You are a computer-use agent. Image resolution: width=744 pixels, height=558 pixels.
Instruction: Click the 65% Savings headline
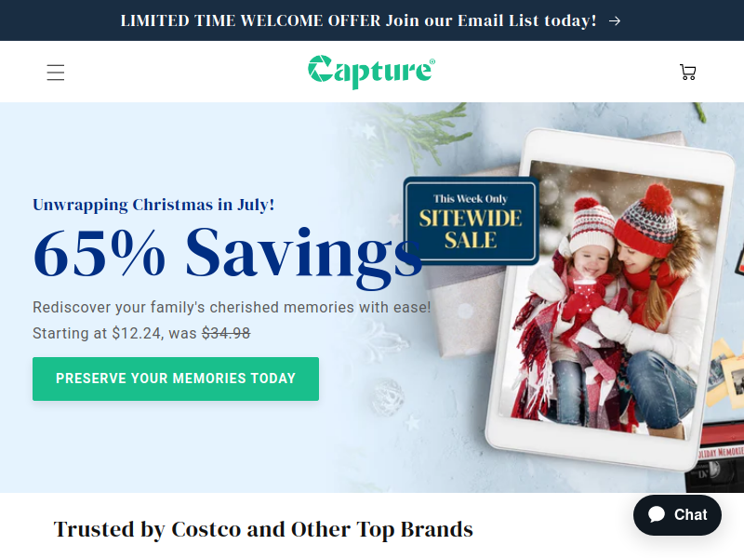(228, 255)
